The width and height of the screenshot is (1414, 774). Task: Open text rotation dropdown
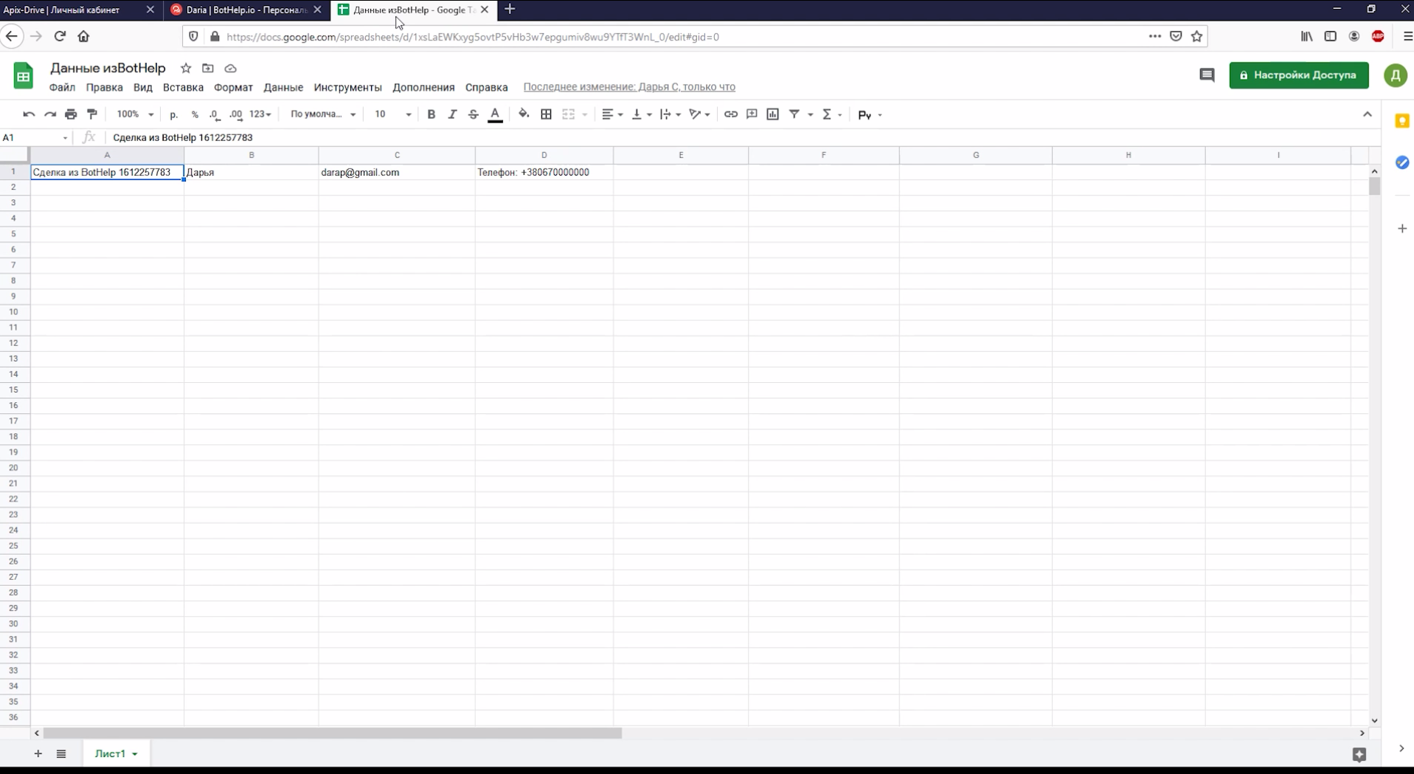click(699, 114)
